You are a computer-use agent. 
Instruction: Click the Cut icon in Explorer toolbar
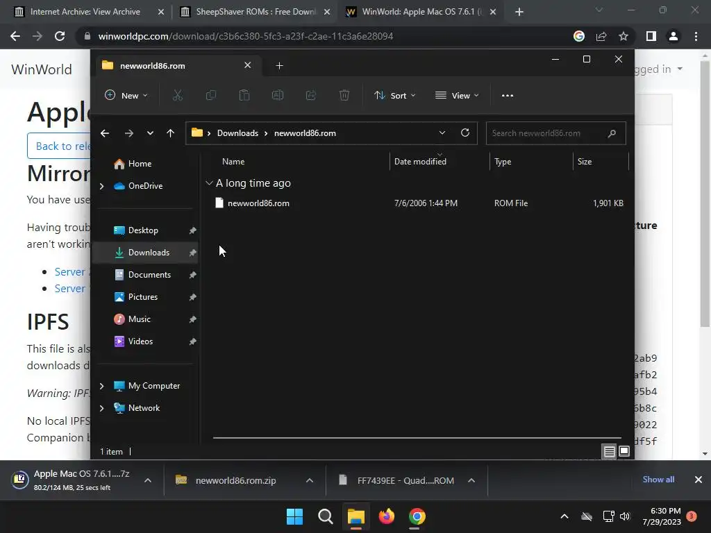[177, 95]
